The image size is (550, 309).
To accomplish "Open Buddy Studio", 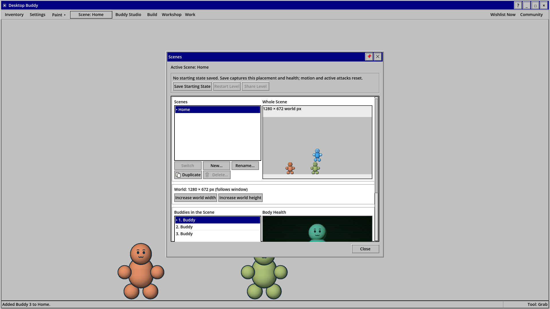I will coord(128,15).
